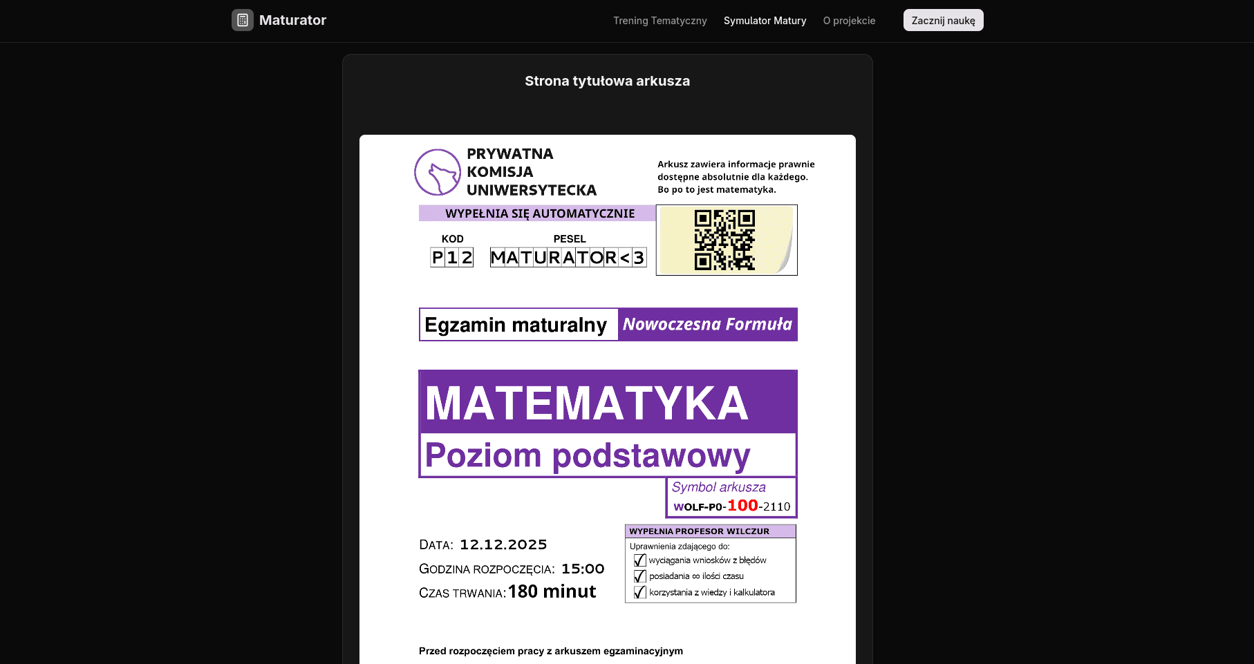Click the calculator icon in the Maturator logo
The image size is (1254, 664).
coord(242,20)
